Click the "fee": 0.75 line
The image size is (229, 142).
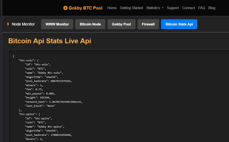[34, 89]
